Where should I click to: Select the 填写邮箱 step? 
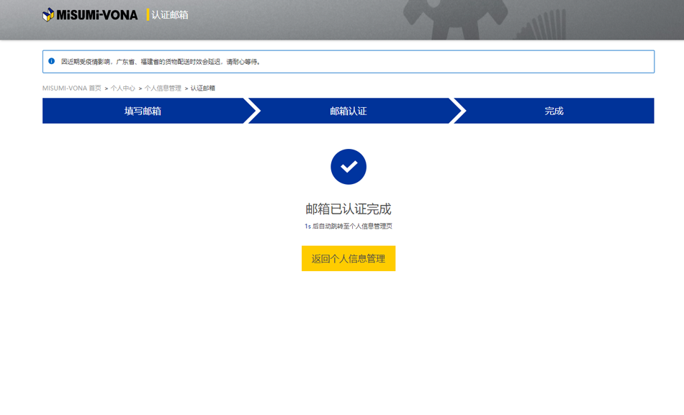click(x=143, y=111)
